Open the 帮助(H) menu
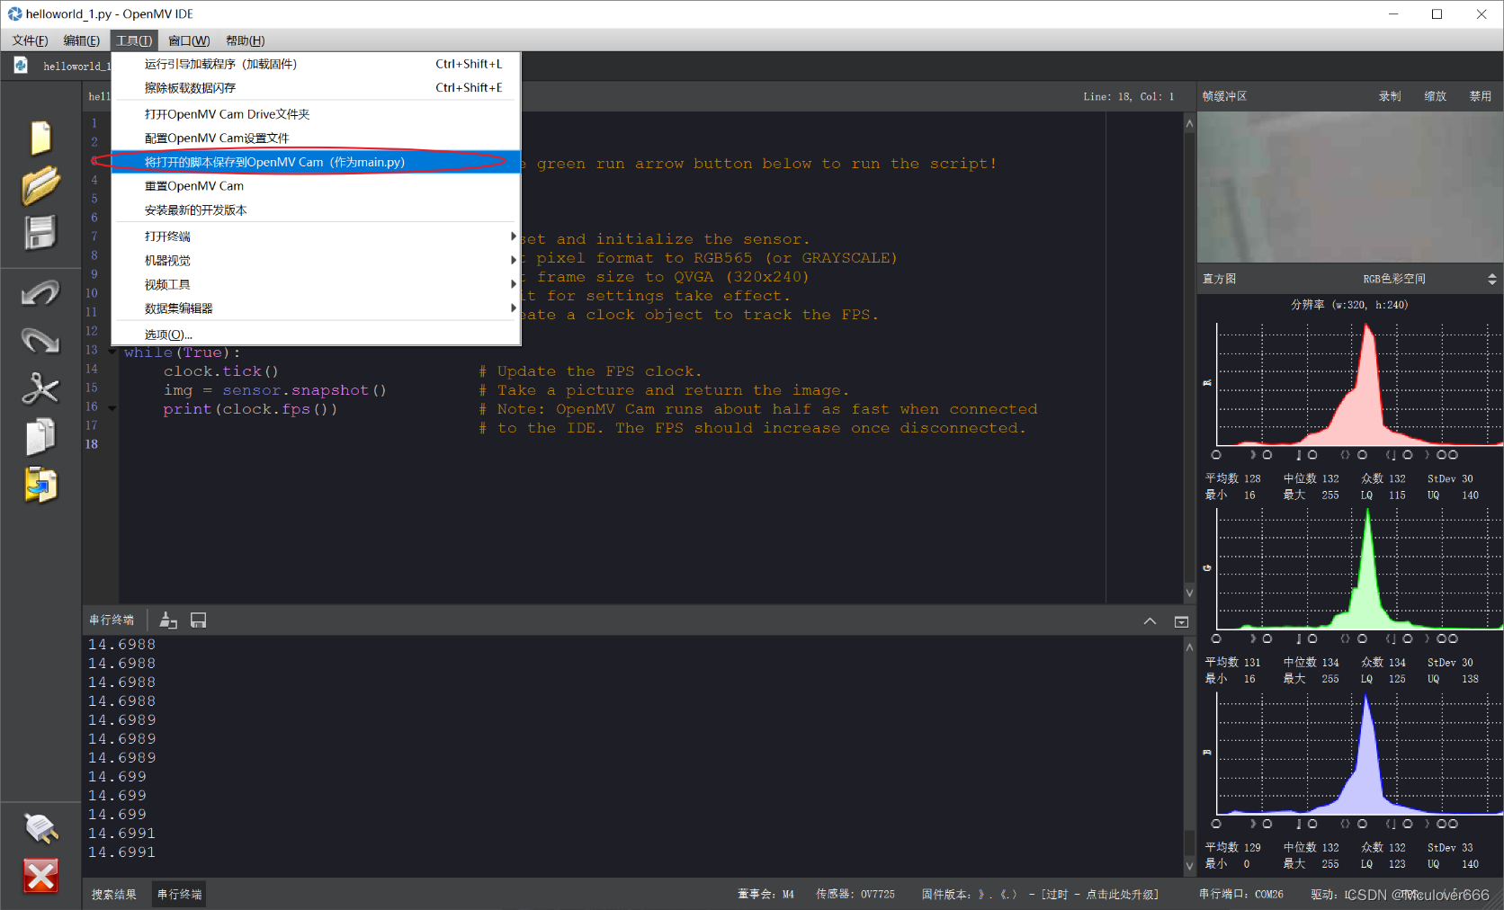Image resolution: width=1504 pixels, height=910 pixels. pyautogui.click(x=245, y=40)
